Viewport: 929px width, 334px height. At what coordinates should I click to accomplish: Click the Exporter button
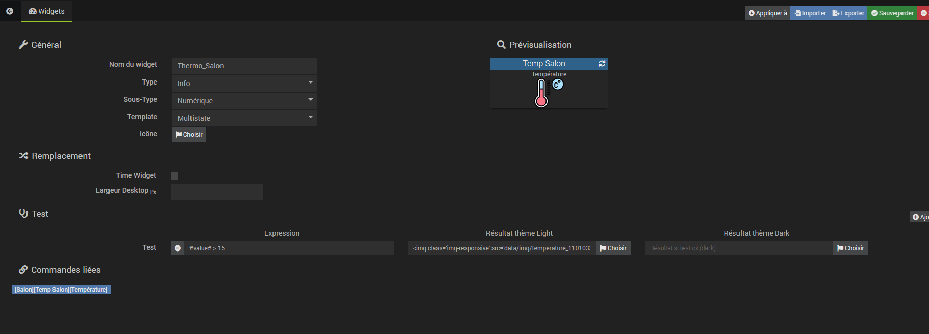click(849, 13)
